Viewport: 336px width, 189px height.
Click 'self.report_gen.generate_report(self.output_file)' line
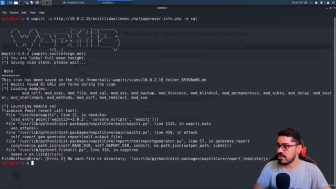[66, 137]
